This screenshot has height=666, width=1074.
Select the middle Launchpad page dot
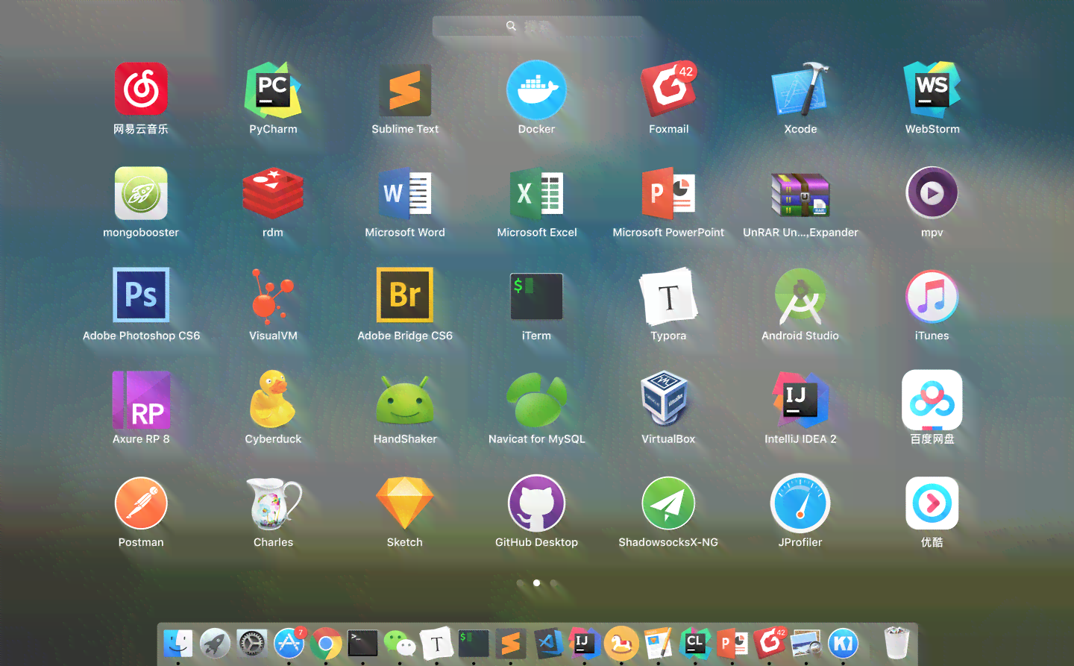click(x=536, y=583)
